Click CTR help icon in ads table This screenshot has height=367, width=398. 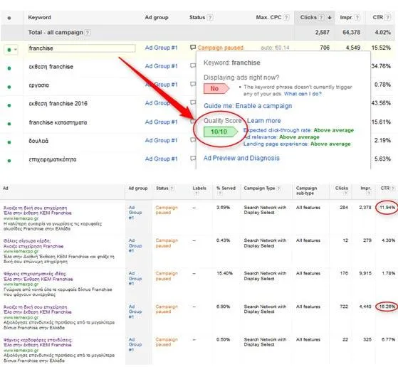(393, 188)
